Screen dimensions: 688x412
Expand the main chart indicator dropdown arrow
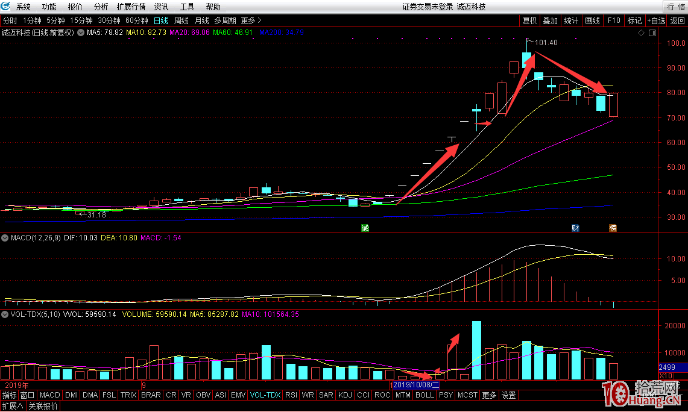(81, 33)
